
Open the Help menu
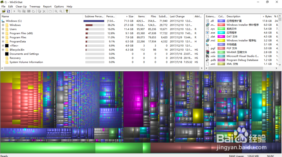pyautogui.click(x=69, y=6)
